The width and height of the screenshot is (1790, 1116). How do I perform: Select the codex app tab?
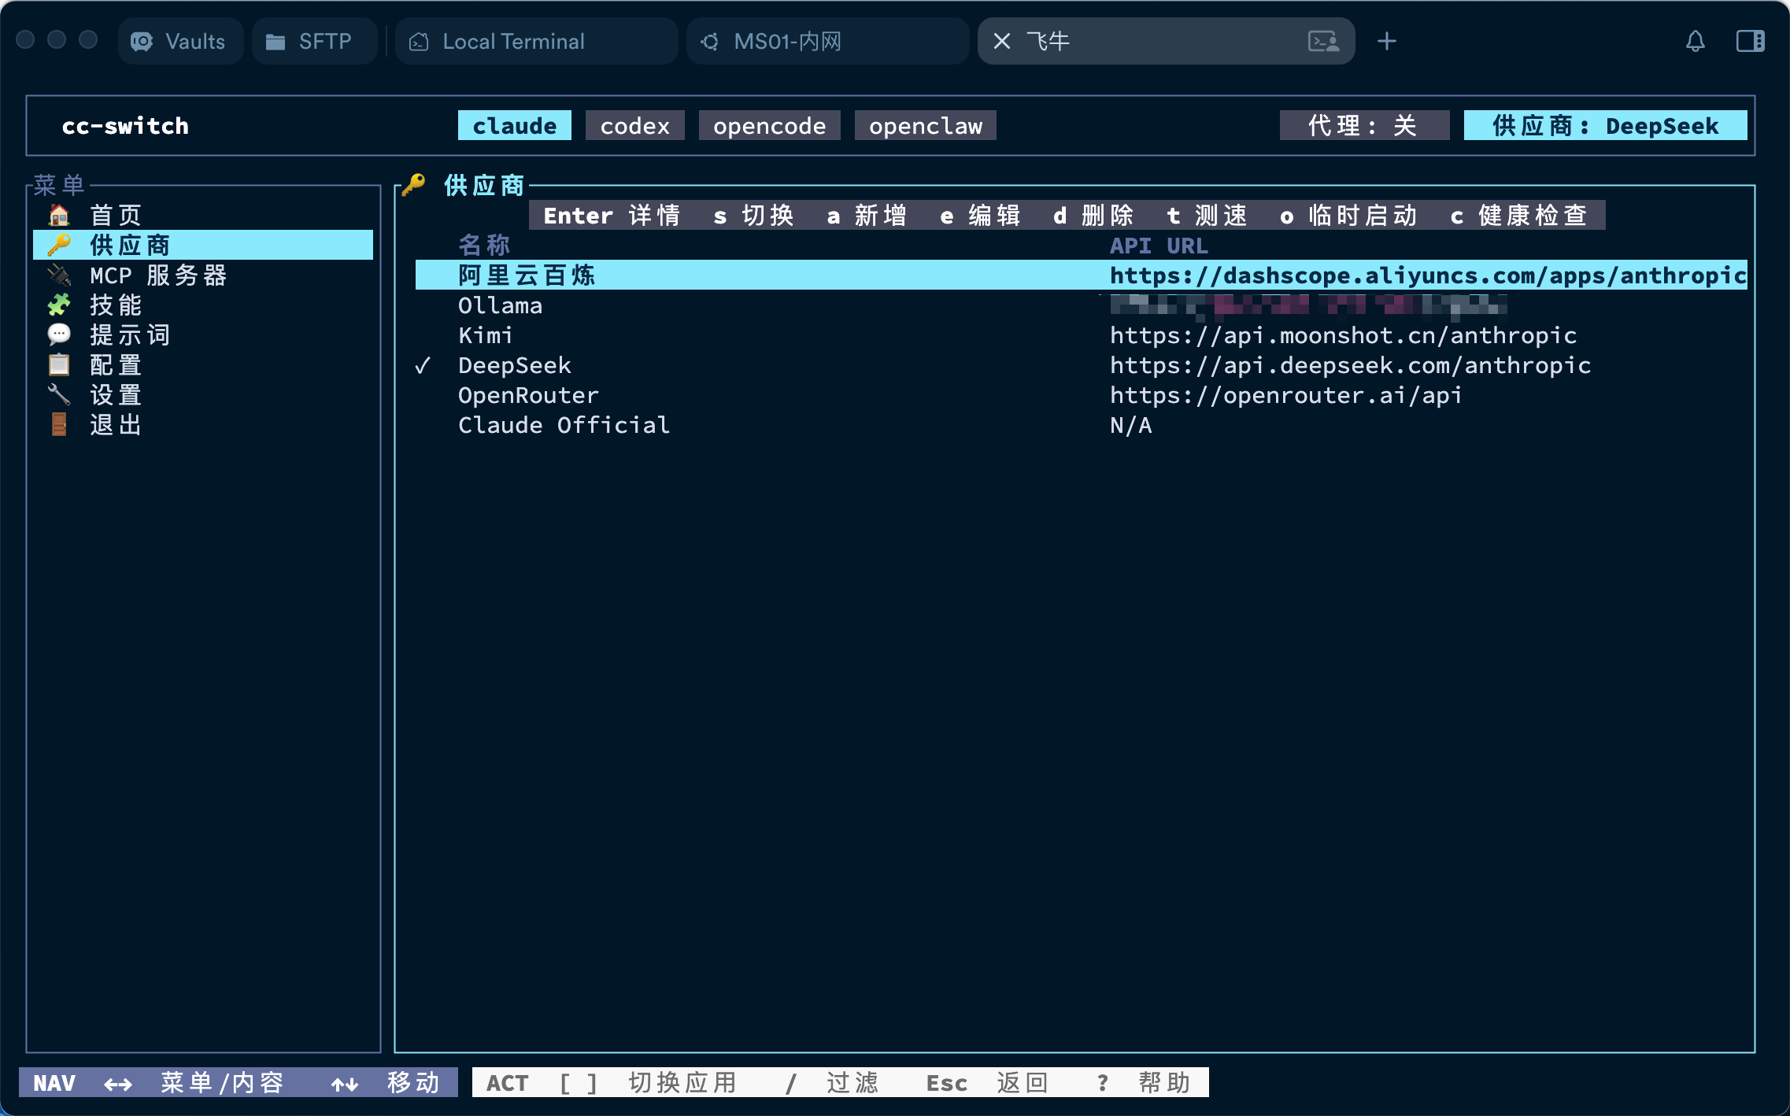click(635, 126)
